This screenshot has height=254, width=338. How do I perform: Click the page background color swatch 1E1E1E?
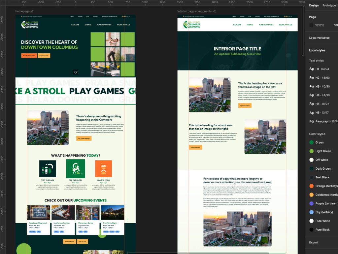tap(311, 25)
